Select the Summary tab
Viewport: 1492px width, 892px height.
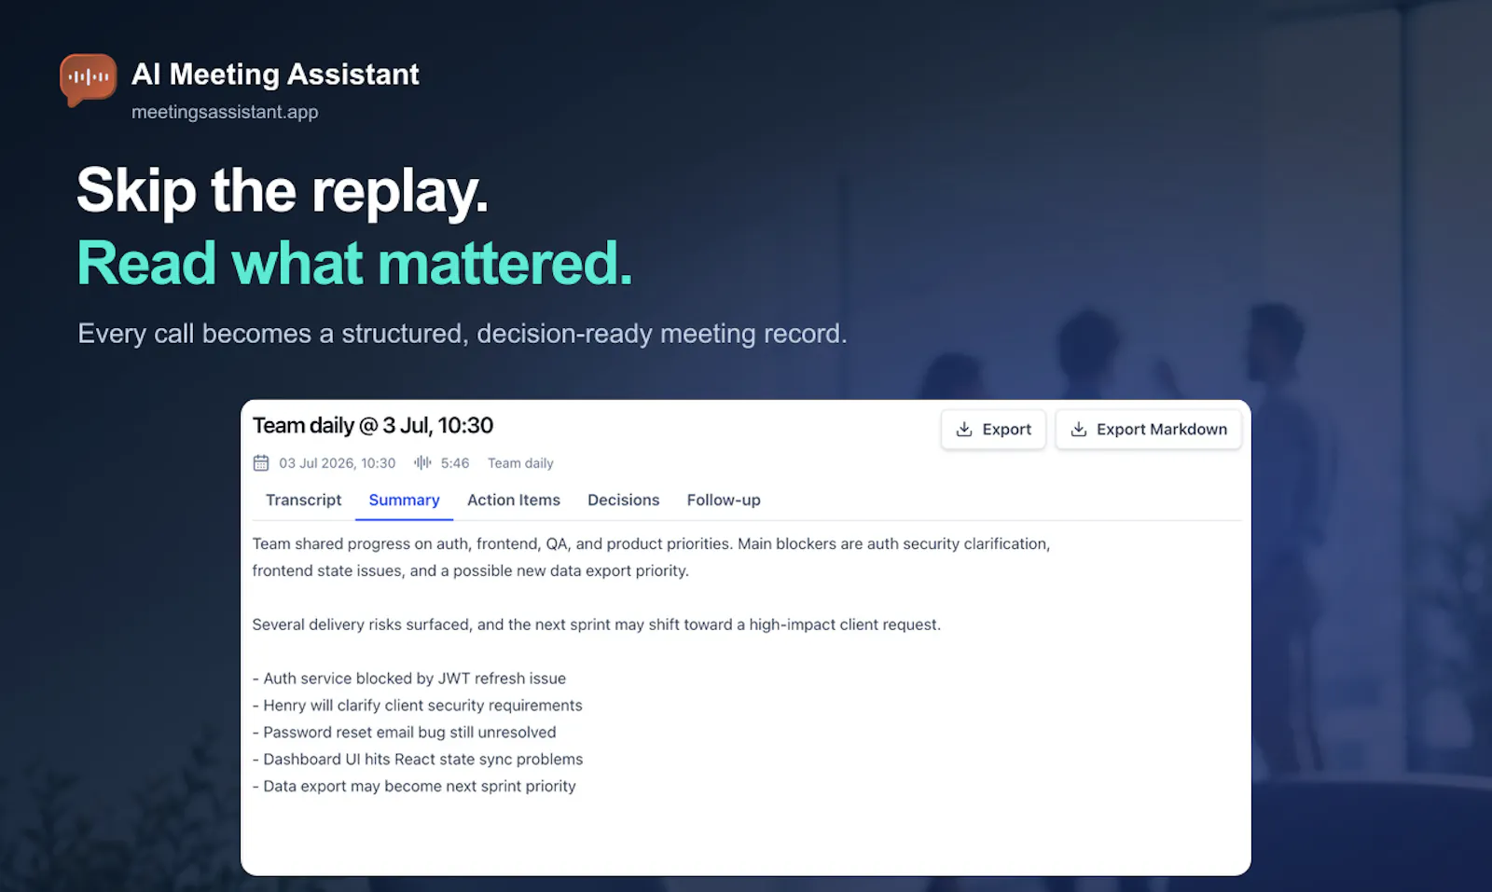[404, 501]
